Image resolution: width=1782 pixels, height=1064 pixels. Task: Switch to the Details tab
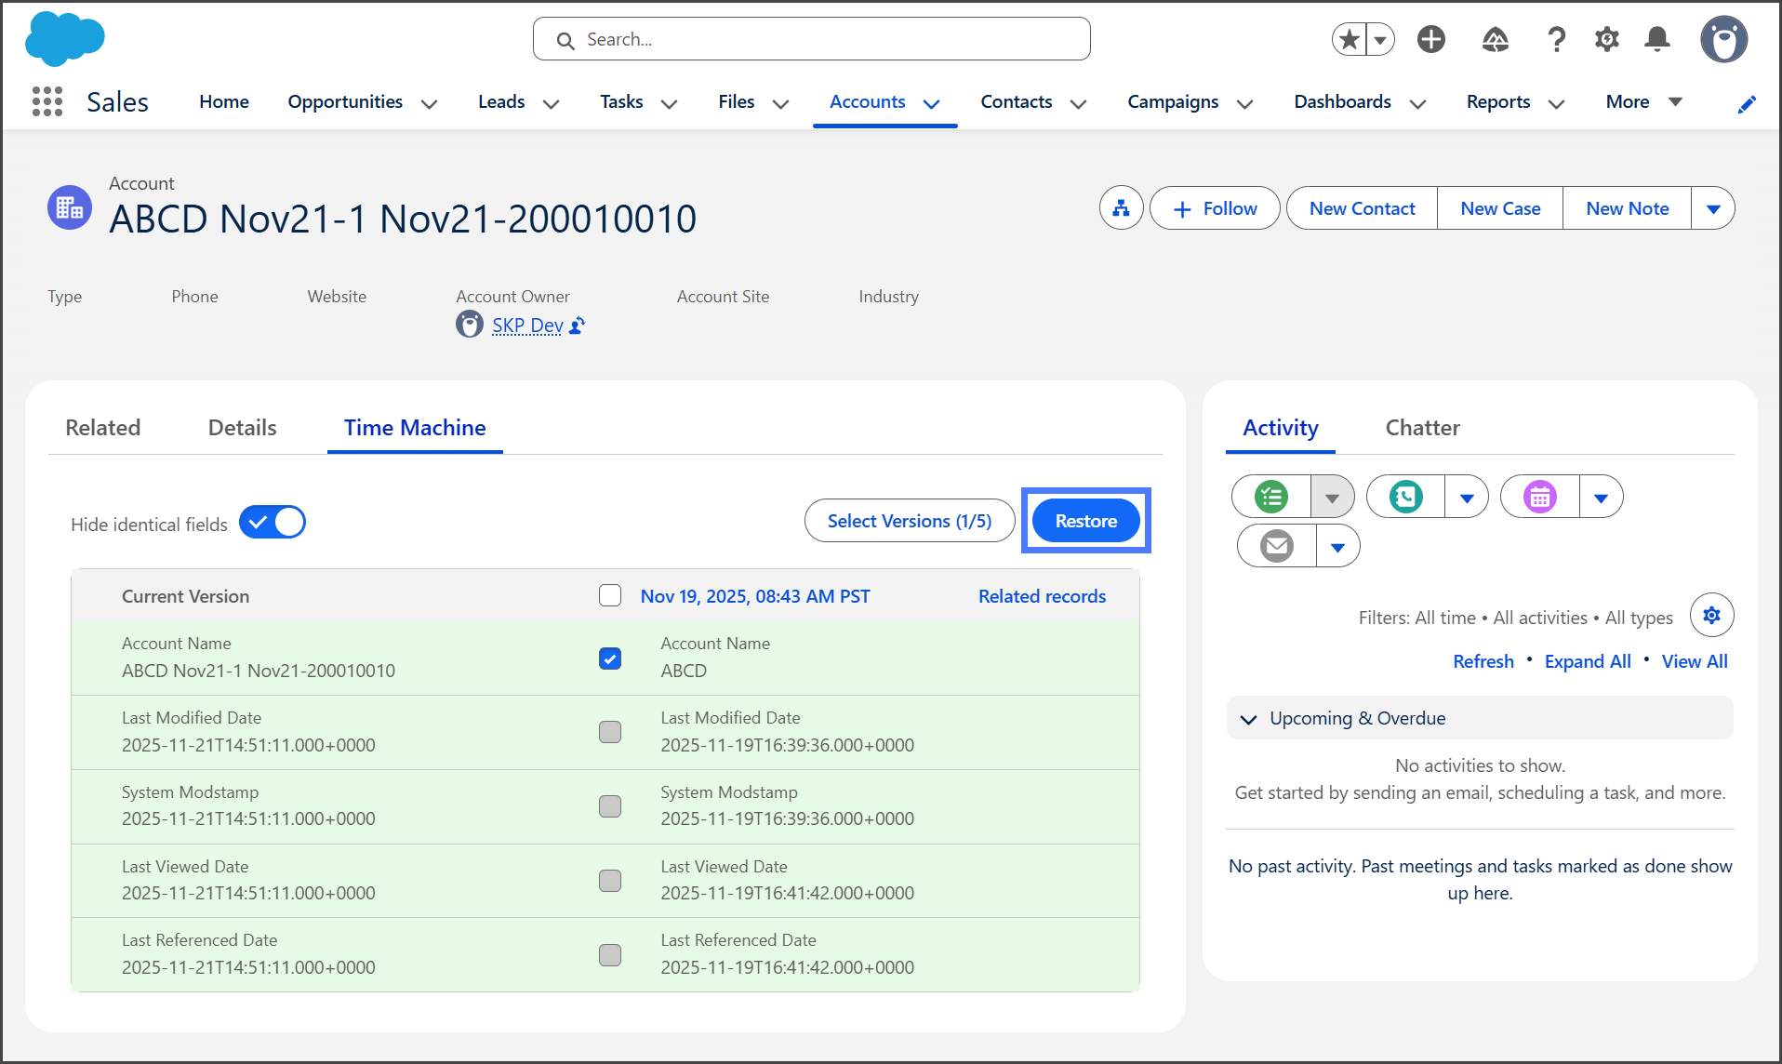pos(242,428)
